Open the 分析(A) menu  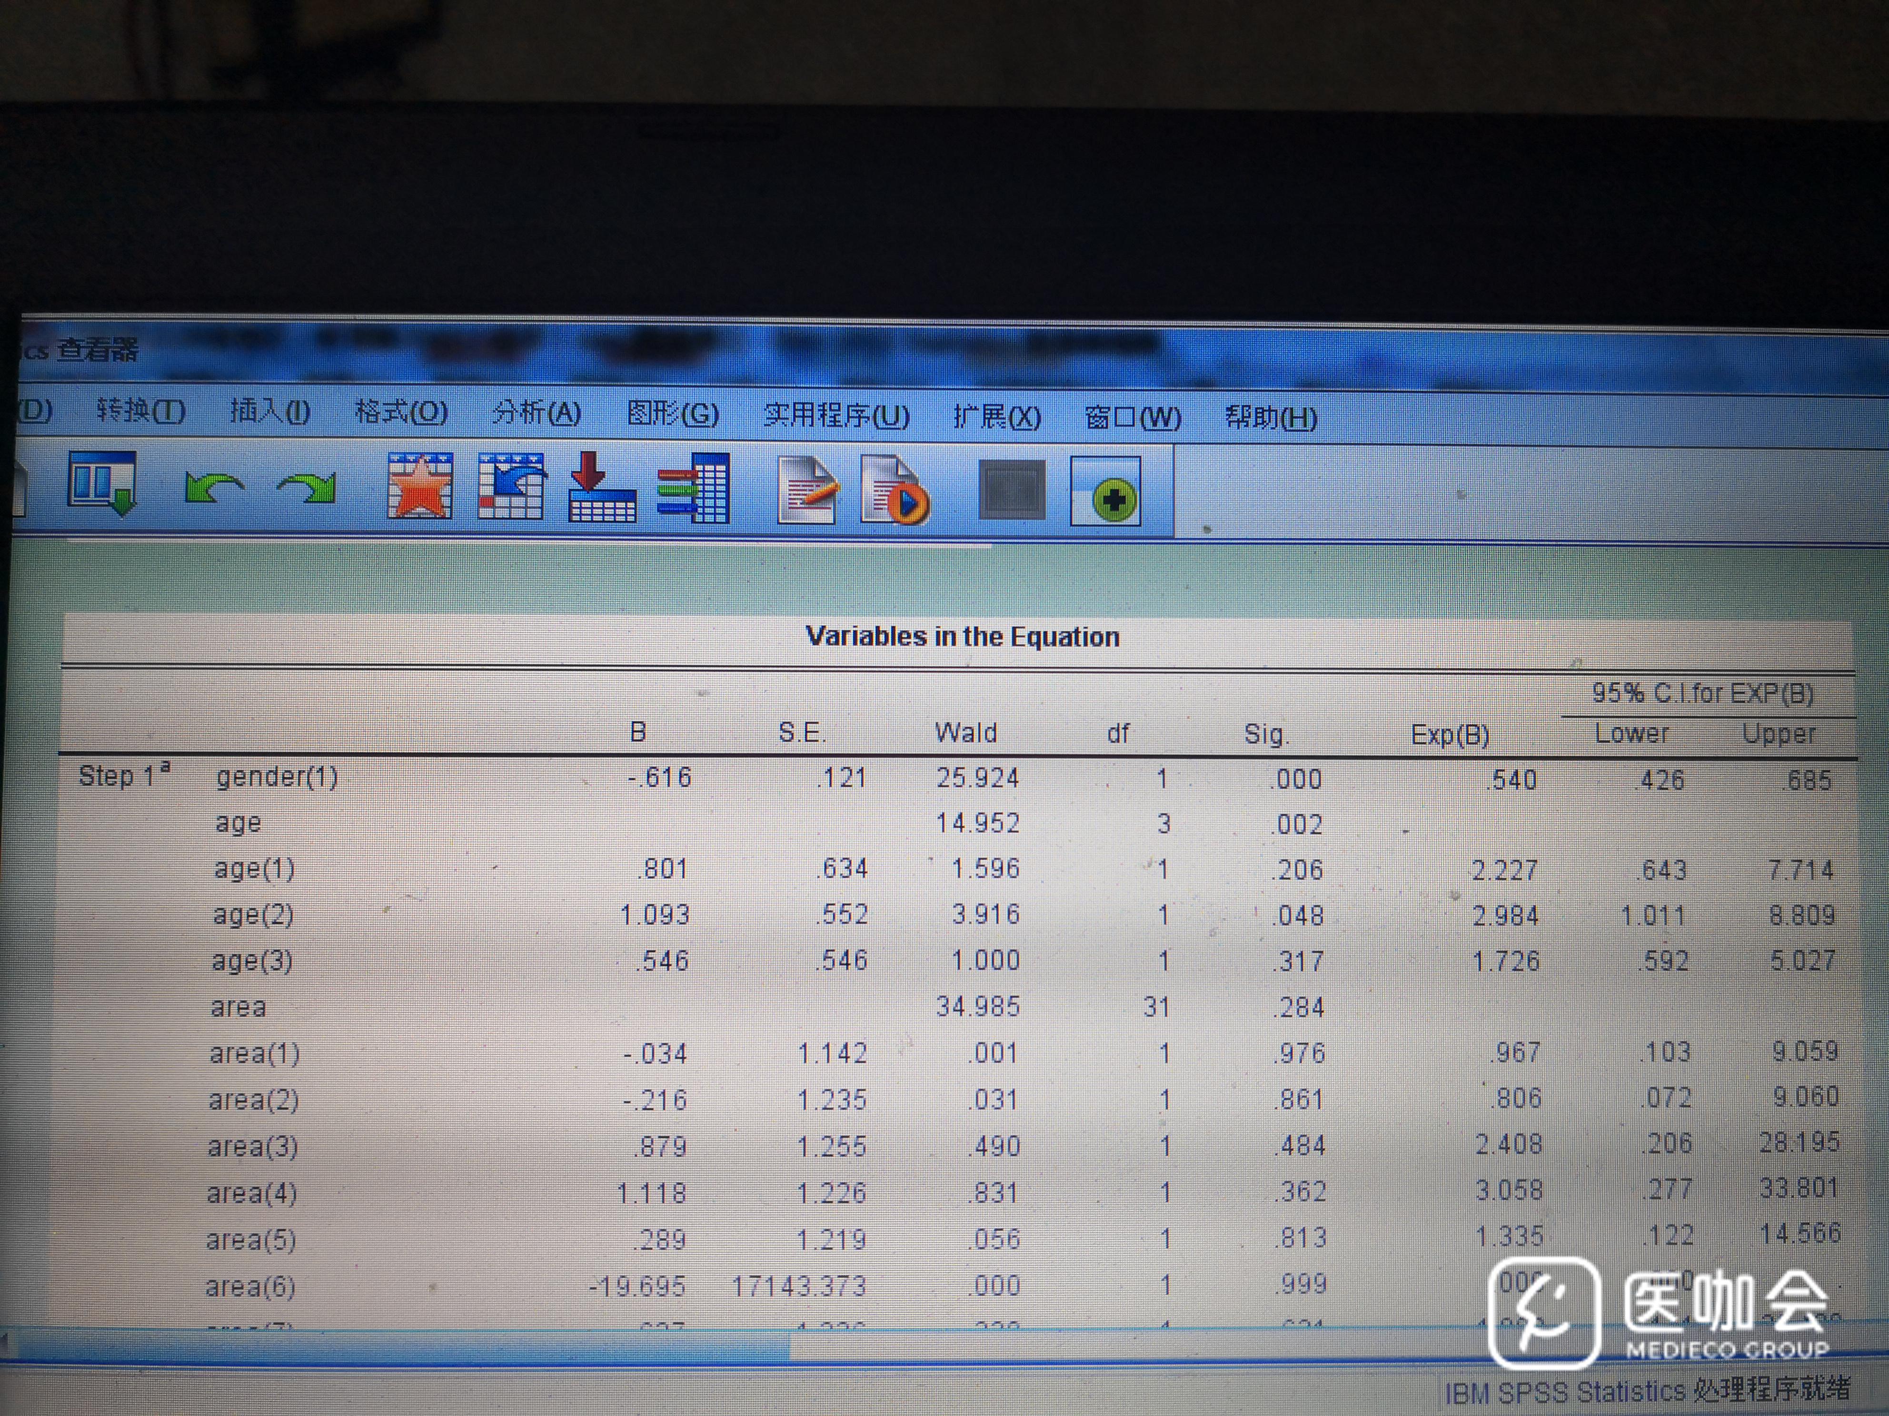click(x=537, y=413)
